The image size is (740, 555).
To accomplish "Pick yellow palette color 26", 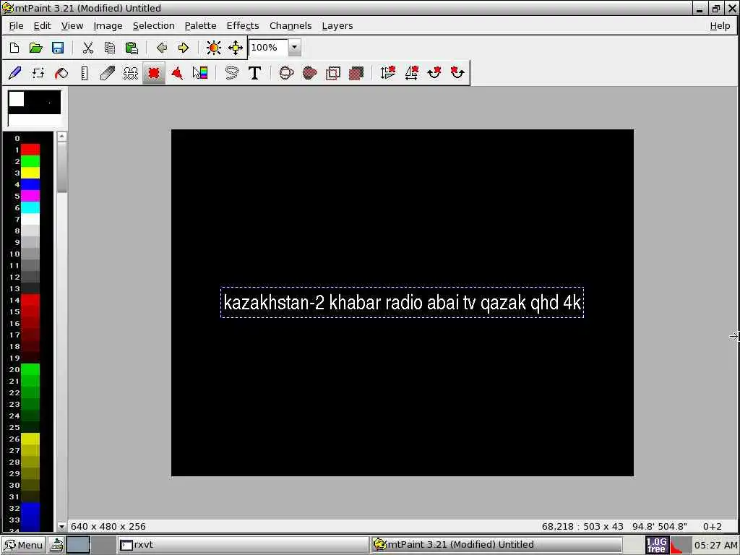I will coord(30,439).
